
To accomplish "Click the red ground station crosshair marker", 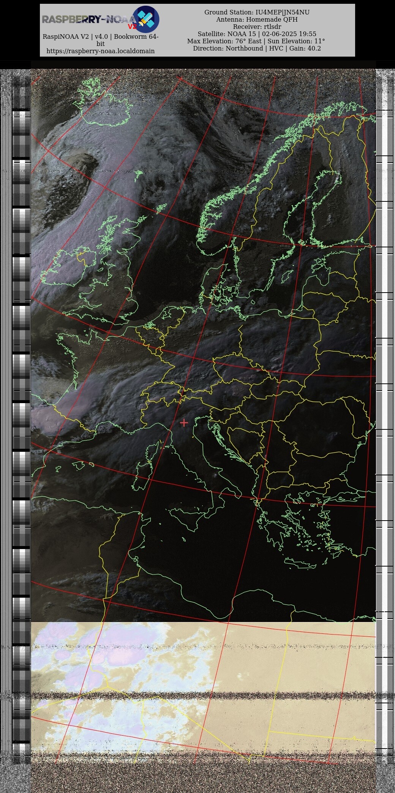I will [184, 423].
